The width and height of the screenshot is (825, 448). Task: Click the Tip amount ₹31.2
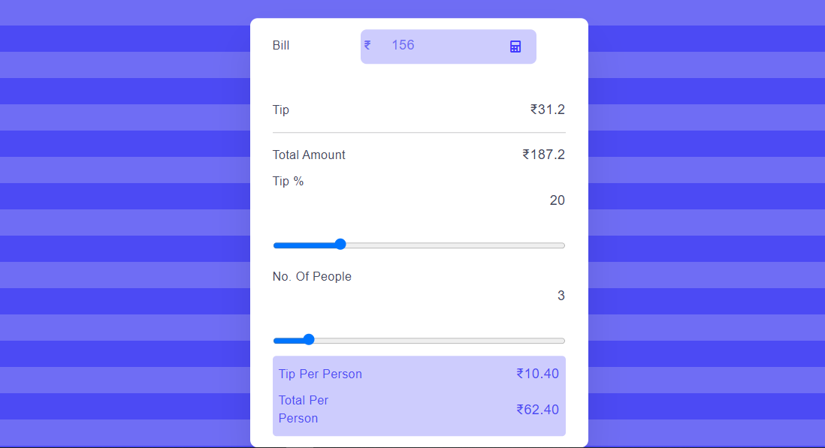click(548, 110)
